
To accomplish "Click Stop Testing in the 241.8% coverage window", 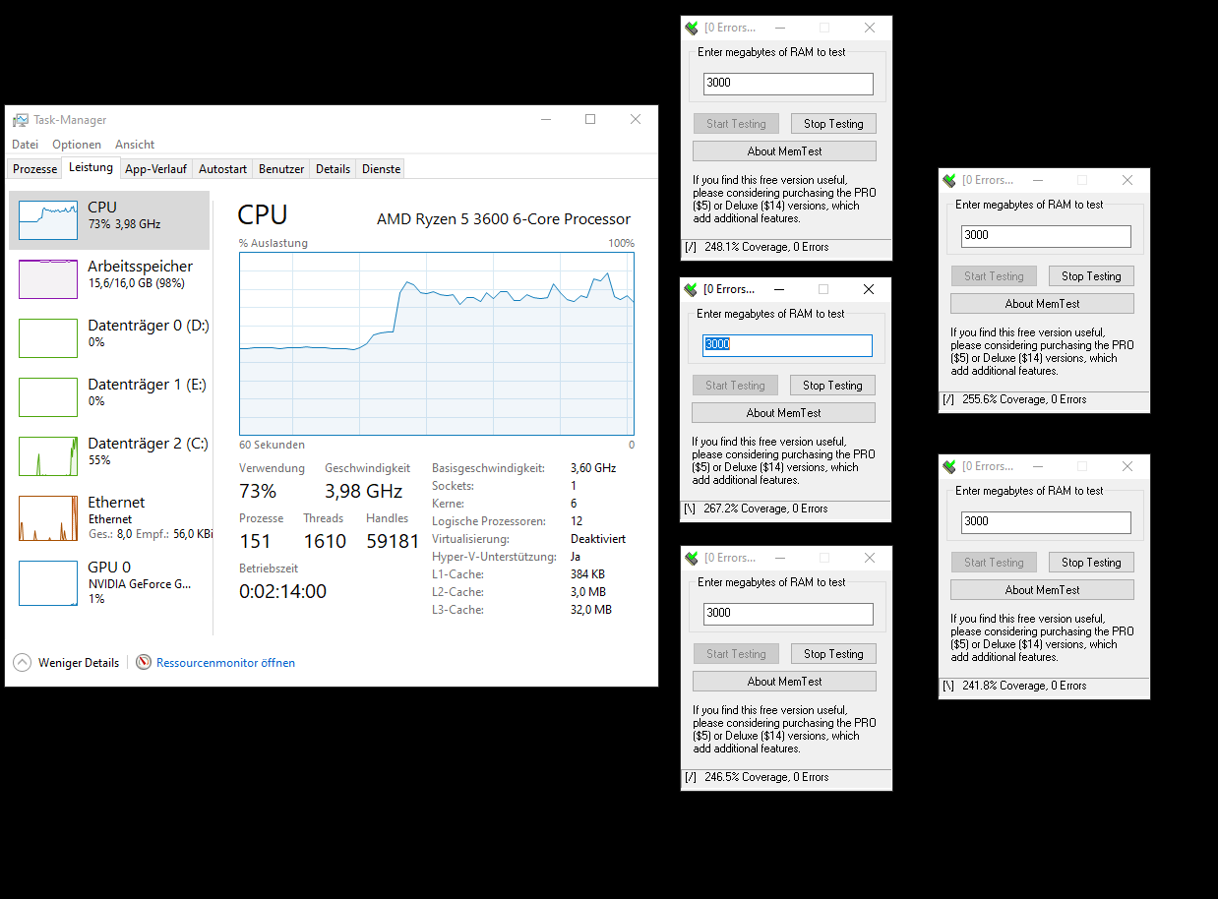I will tap(1091, 563).
